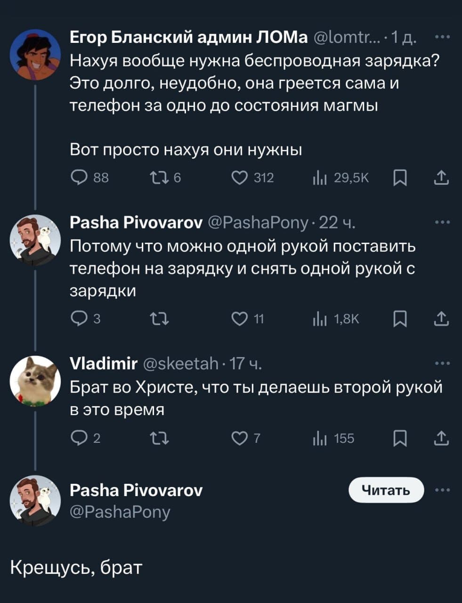Bookmark Vladimir's reply tweet
Screen dimensions: 462x603
[x=399, y=439]
